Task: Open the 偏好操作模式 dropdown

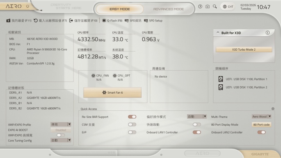Action: (197, 116)
